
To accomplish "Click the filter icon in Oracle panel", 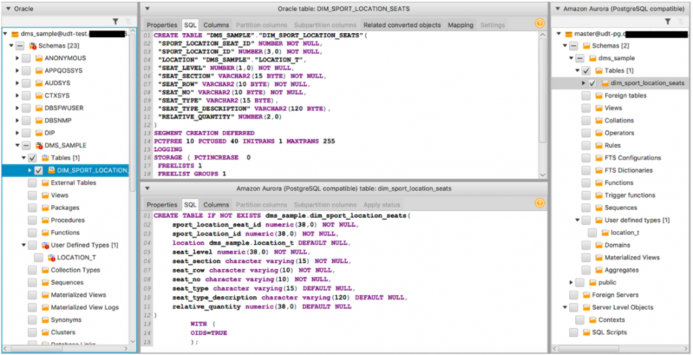I will pyautogui.click(x=115, y=21).
